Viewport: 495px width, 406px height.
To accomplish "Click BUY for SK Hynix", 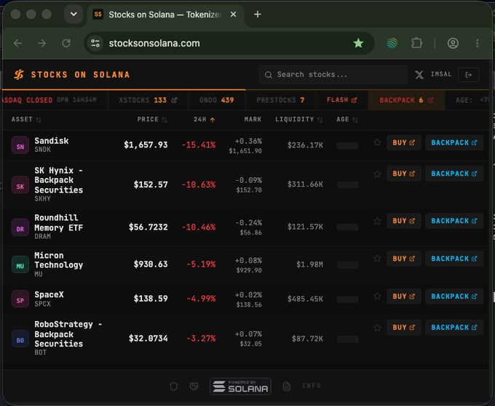I will 404,174.
